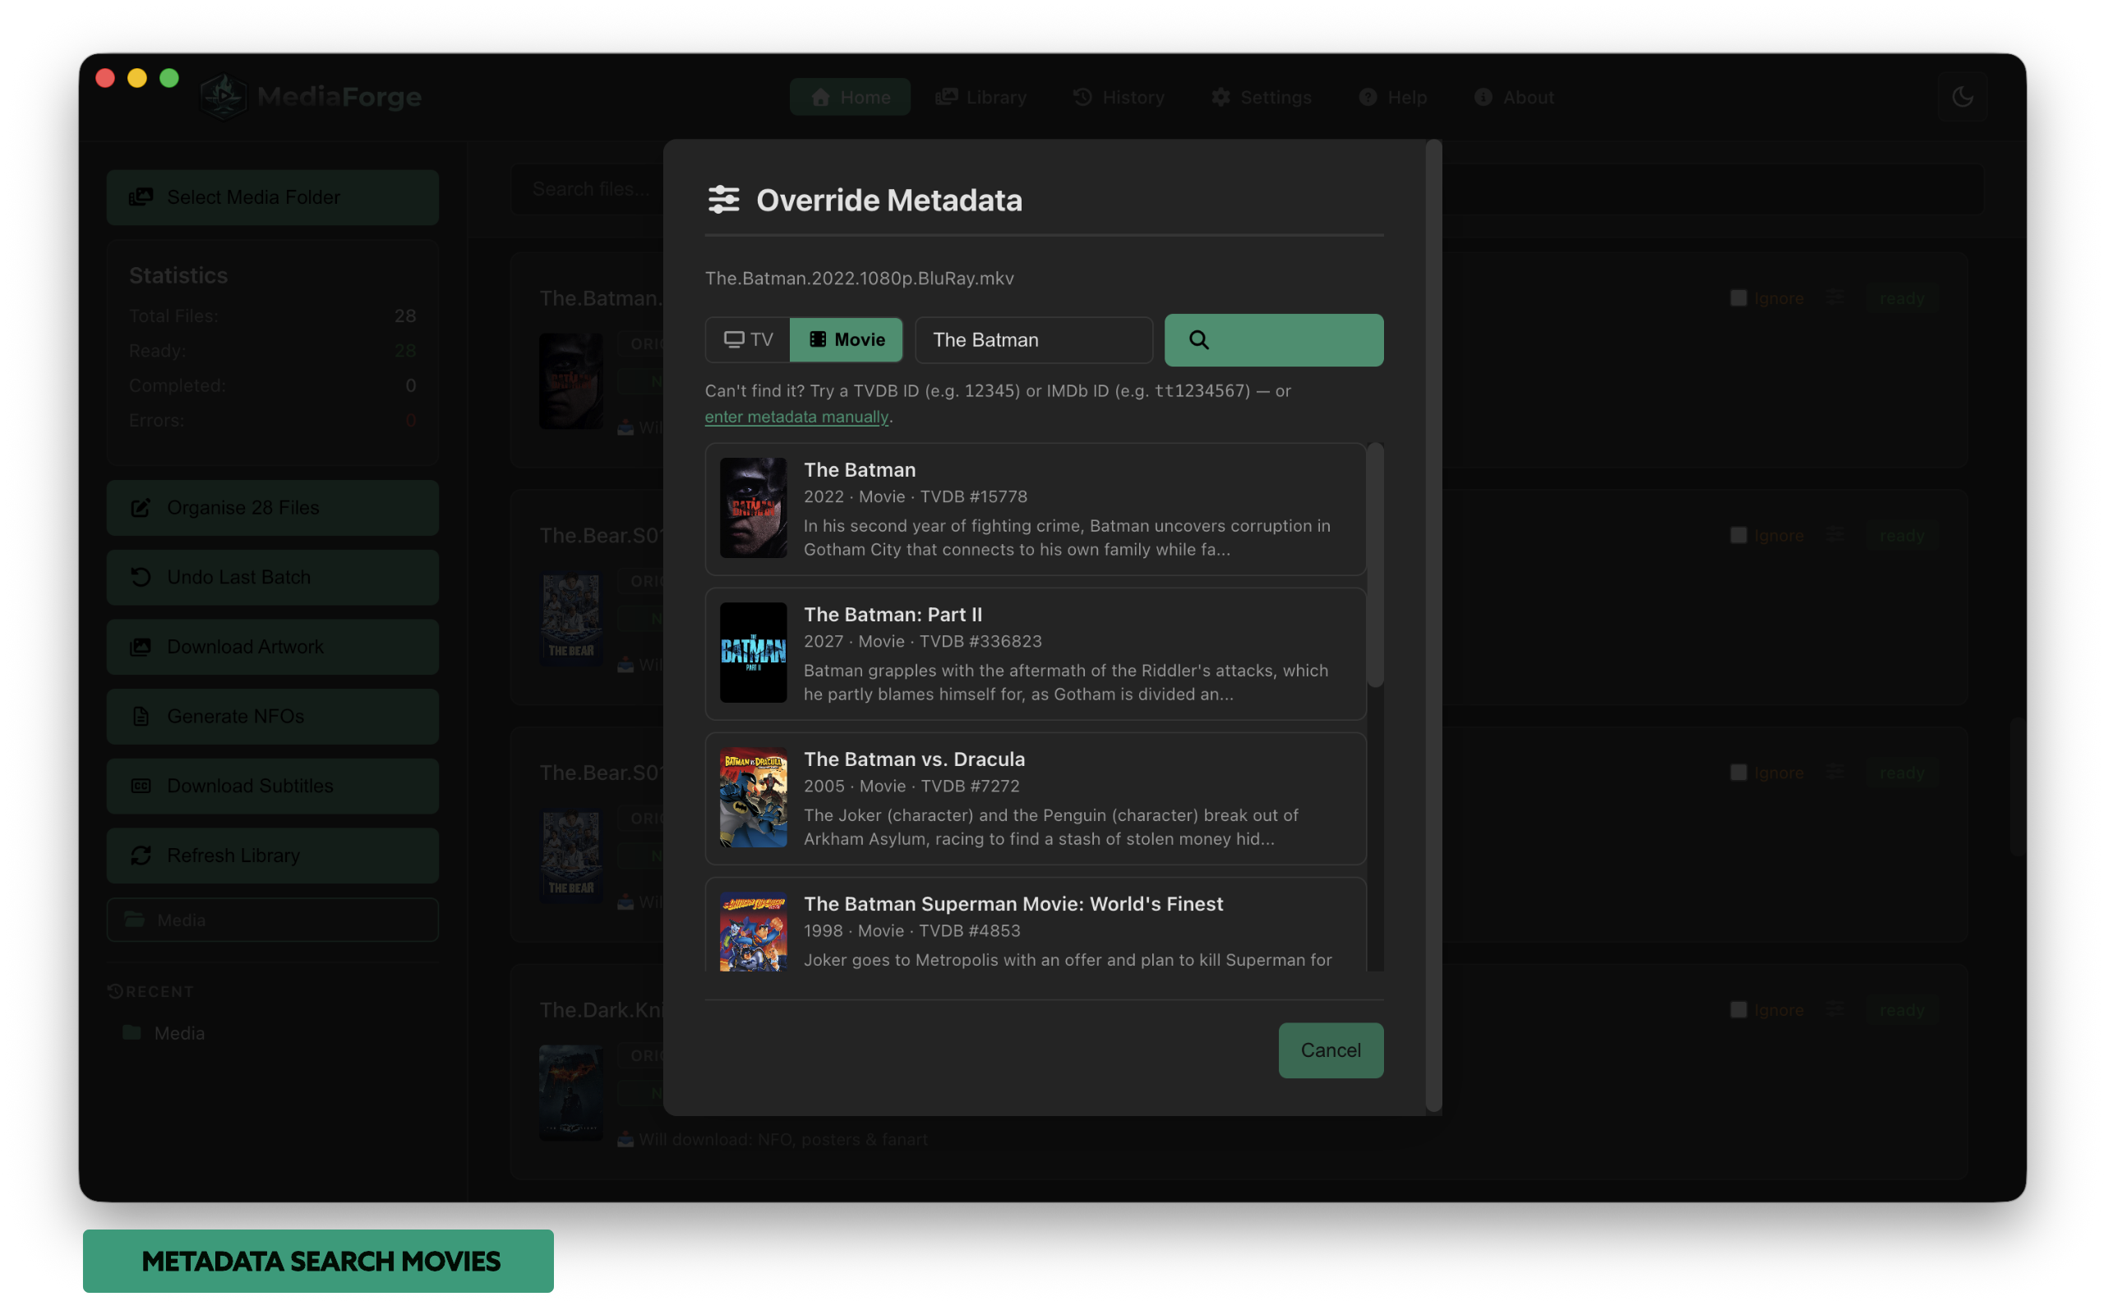Click The Batman: Part II poster thumbnail

[753, 653]
